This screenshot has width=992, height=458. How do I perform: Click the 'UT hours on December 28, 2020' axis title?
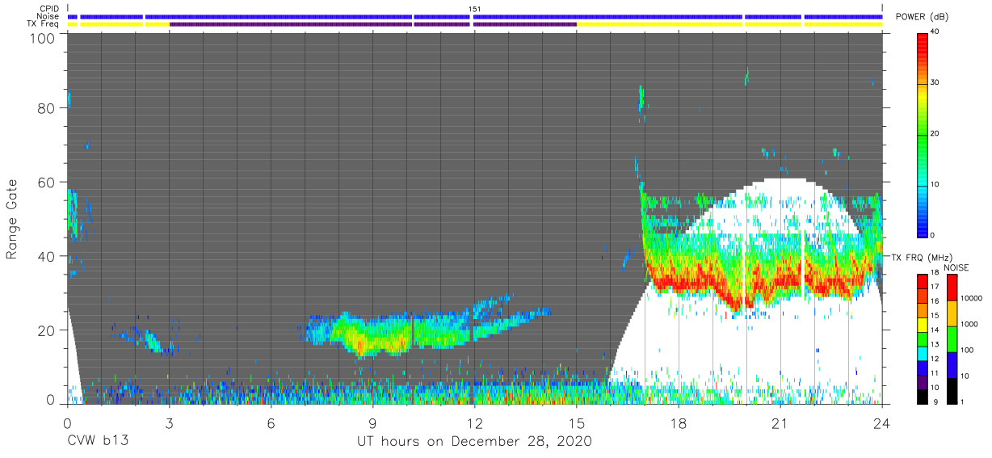475,442
